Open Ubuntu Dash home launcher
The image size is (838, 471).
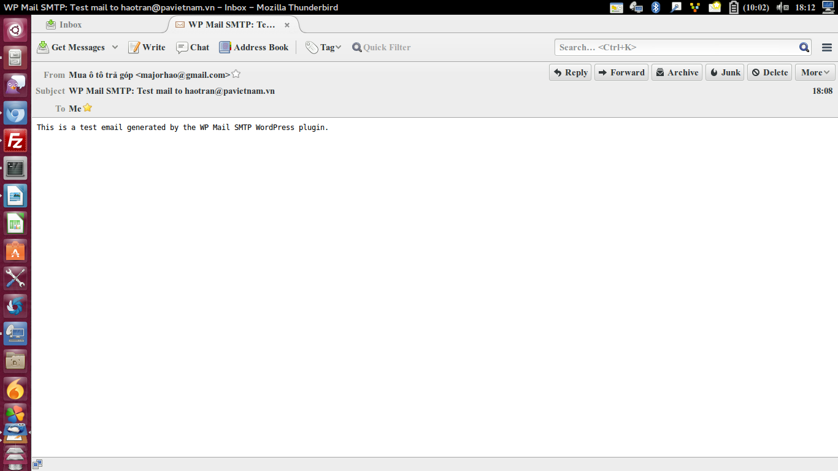(15, 30)
